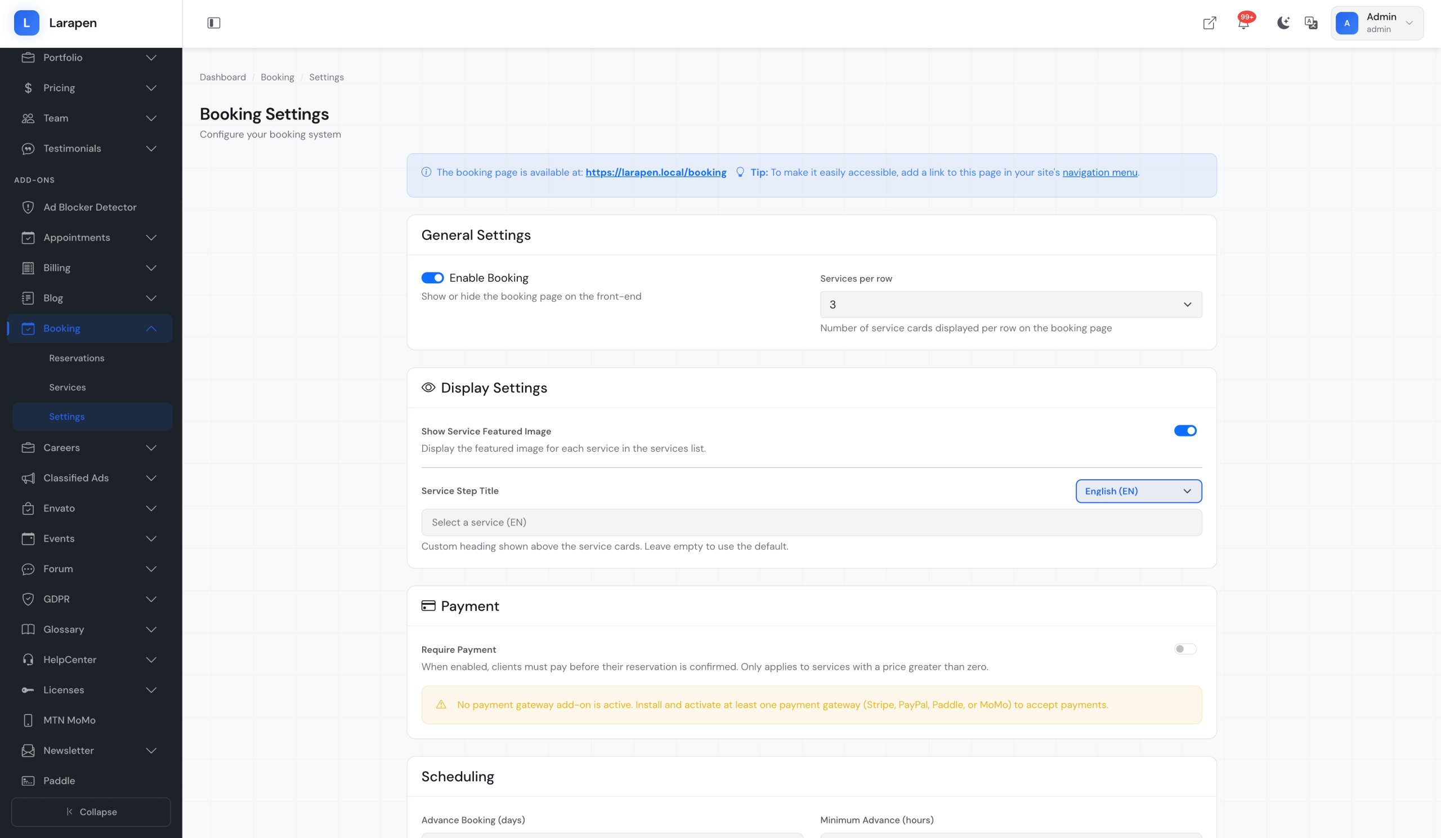
Task: Open the Admin user account menu
Action: pyautogui.click(x=1376, y=23)
